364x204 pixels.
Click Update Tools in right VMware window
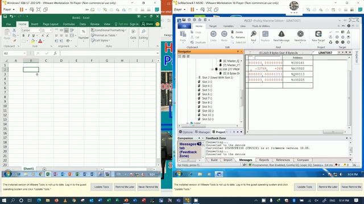[x=305, y=186]
